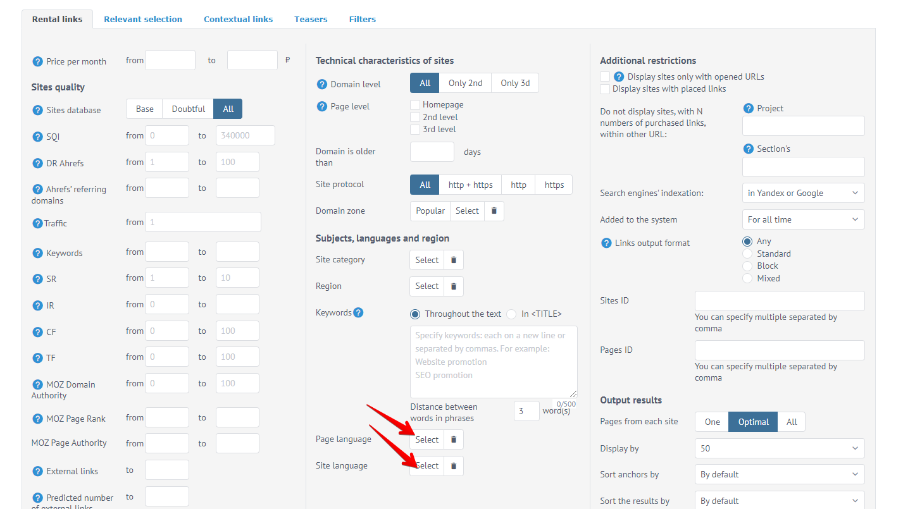Open Search engines' indexation dropdown
This screenshot has width=915, height=509.
click(x=802, y=193)
